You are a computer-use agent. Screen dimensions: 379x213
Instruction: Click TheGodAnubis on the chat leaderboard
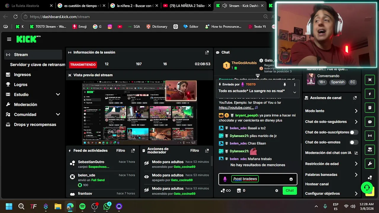[244, 63]
